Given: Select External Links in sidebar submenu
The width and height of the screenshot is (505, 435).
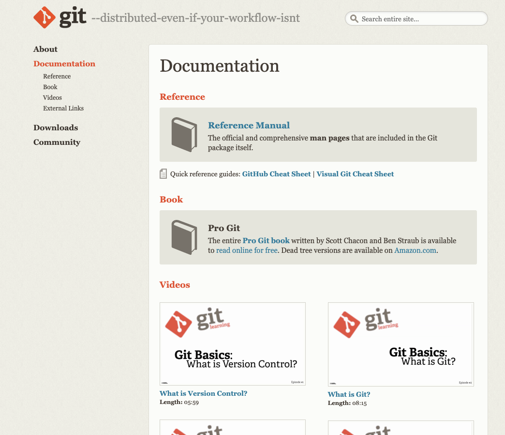Looking at the screenshot, I should [63, 109].
